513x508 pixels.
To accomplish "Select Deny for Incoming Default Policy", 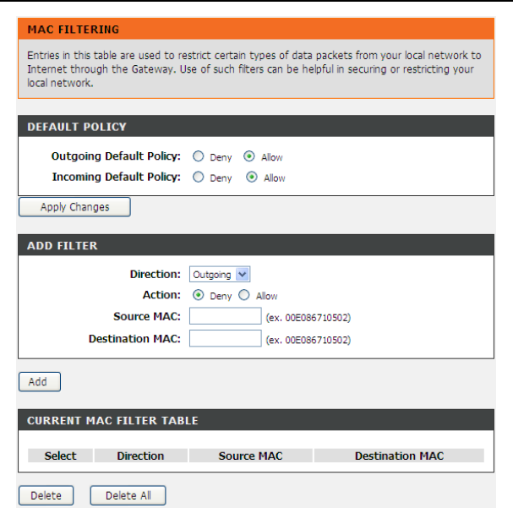I will (x=199, y=178).
